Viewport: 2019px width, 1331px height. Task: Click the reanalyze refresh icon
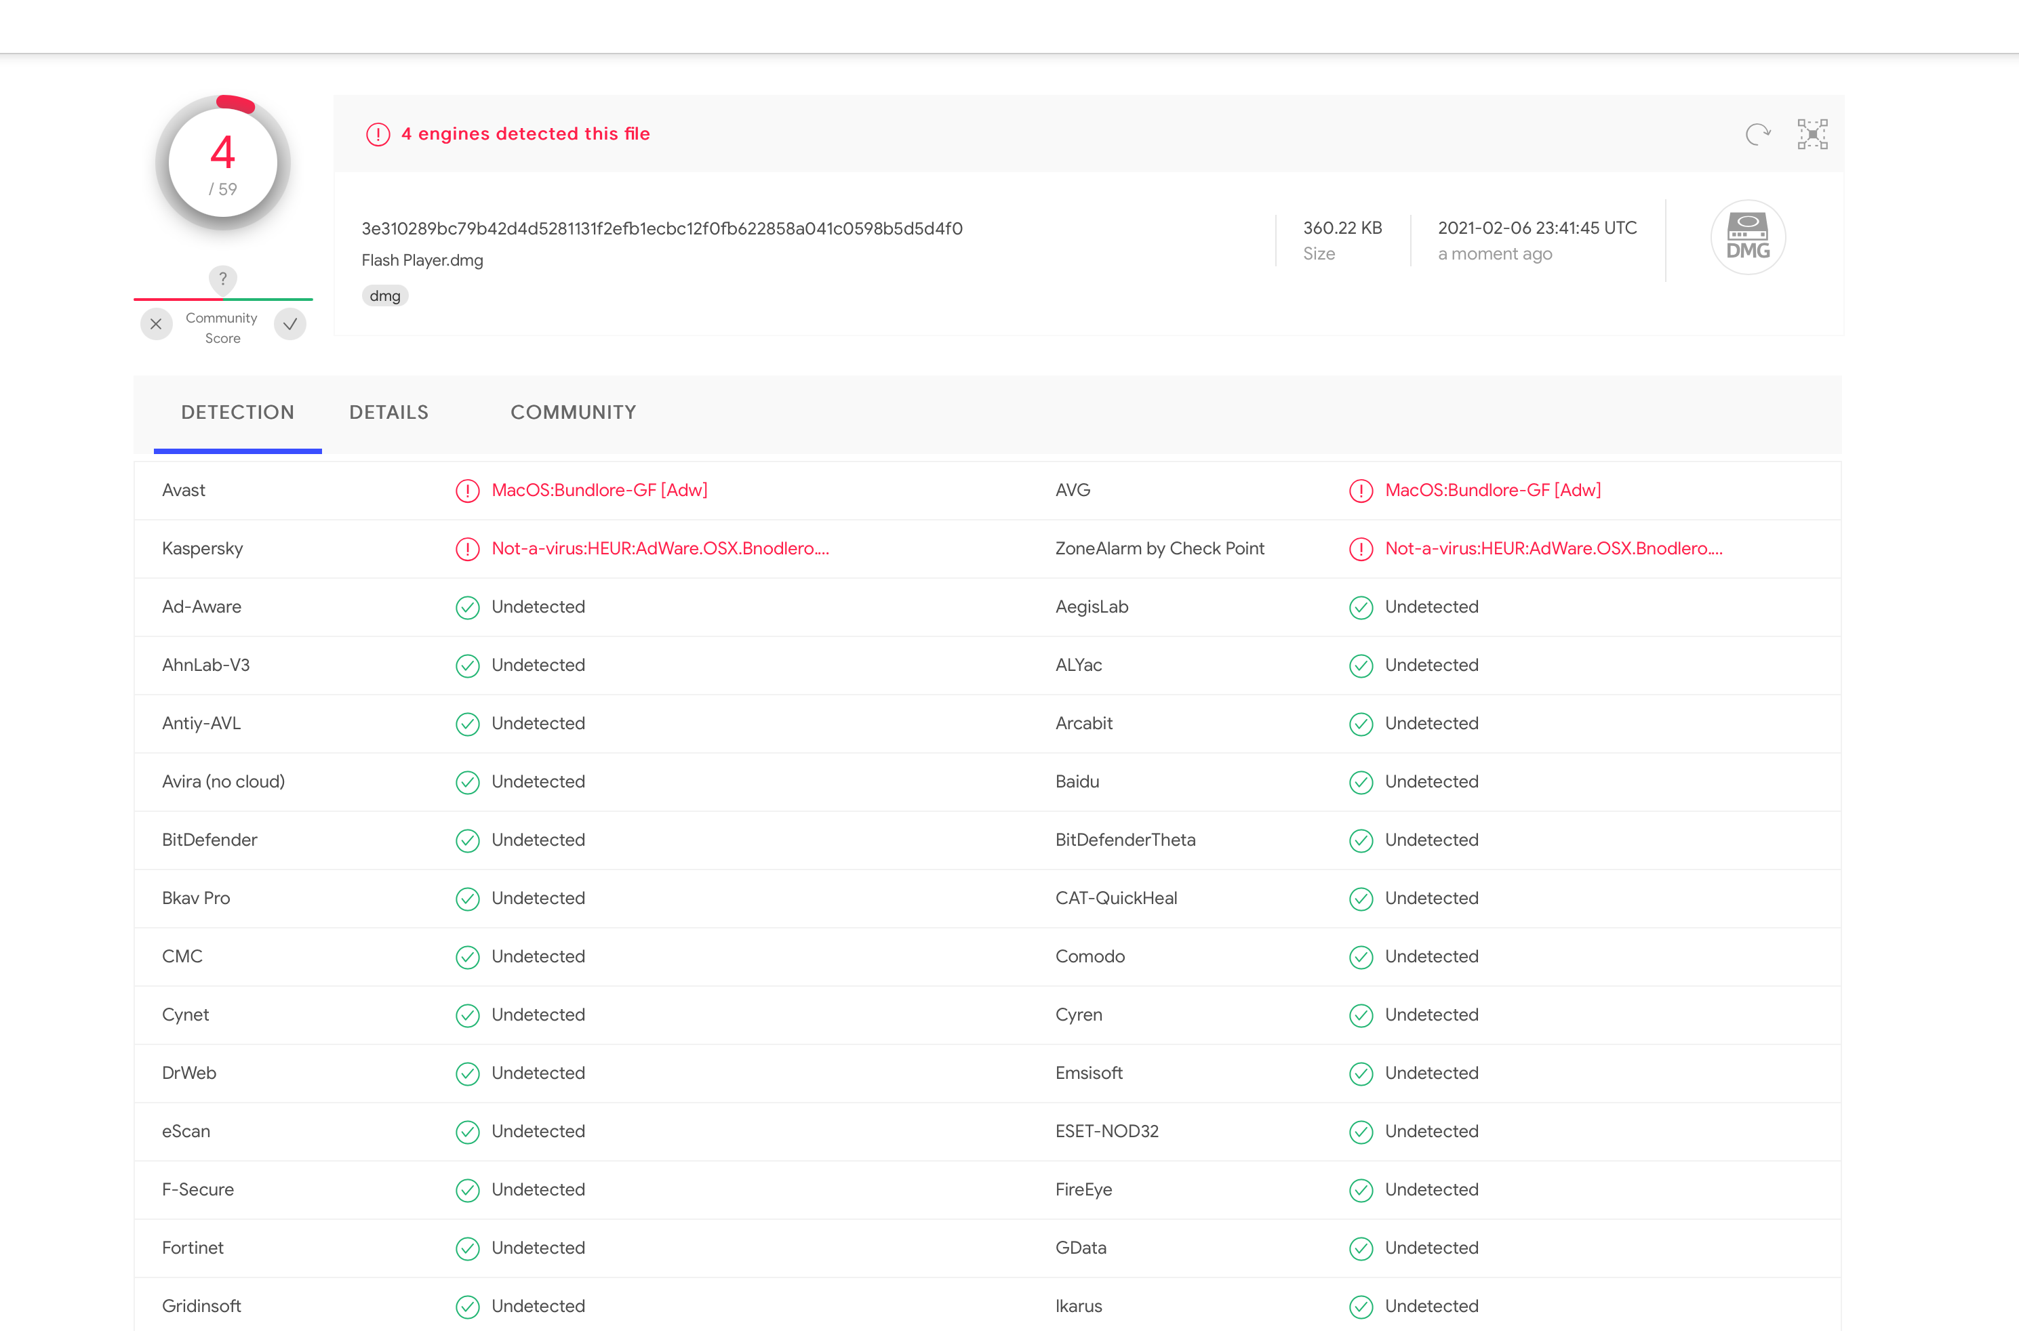point(1757,134)
